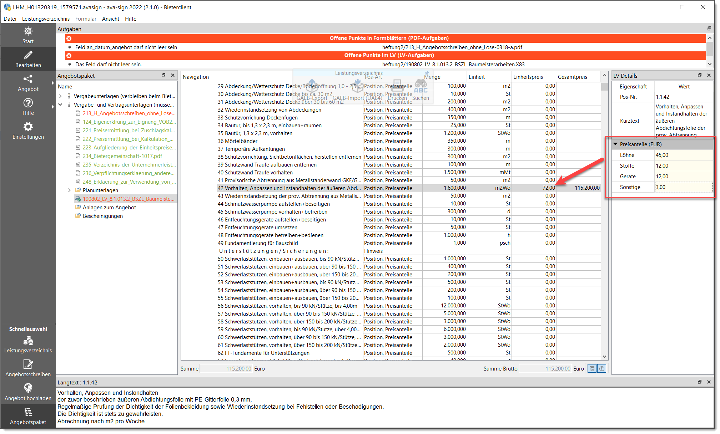The width and height of the screenshot is (720, 434).
Task: Click the GAEB-Export toolbar icon
Action: (x=312, y=90)
